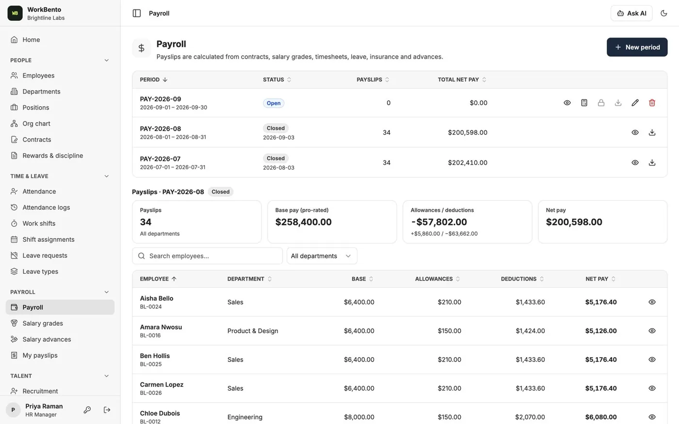The width and height of the screenshot is (679, 424).
Task: Toggle sidebar with panel icon next to Payroll
Action: coord(137,13)
